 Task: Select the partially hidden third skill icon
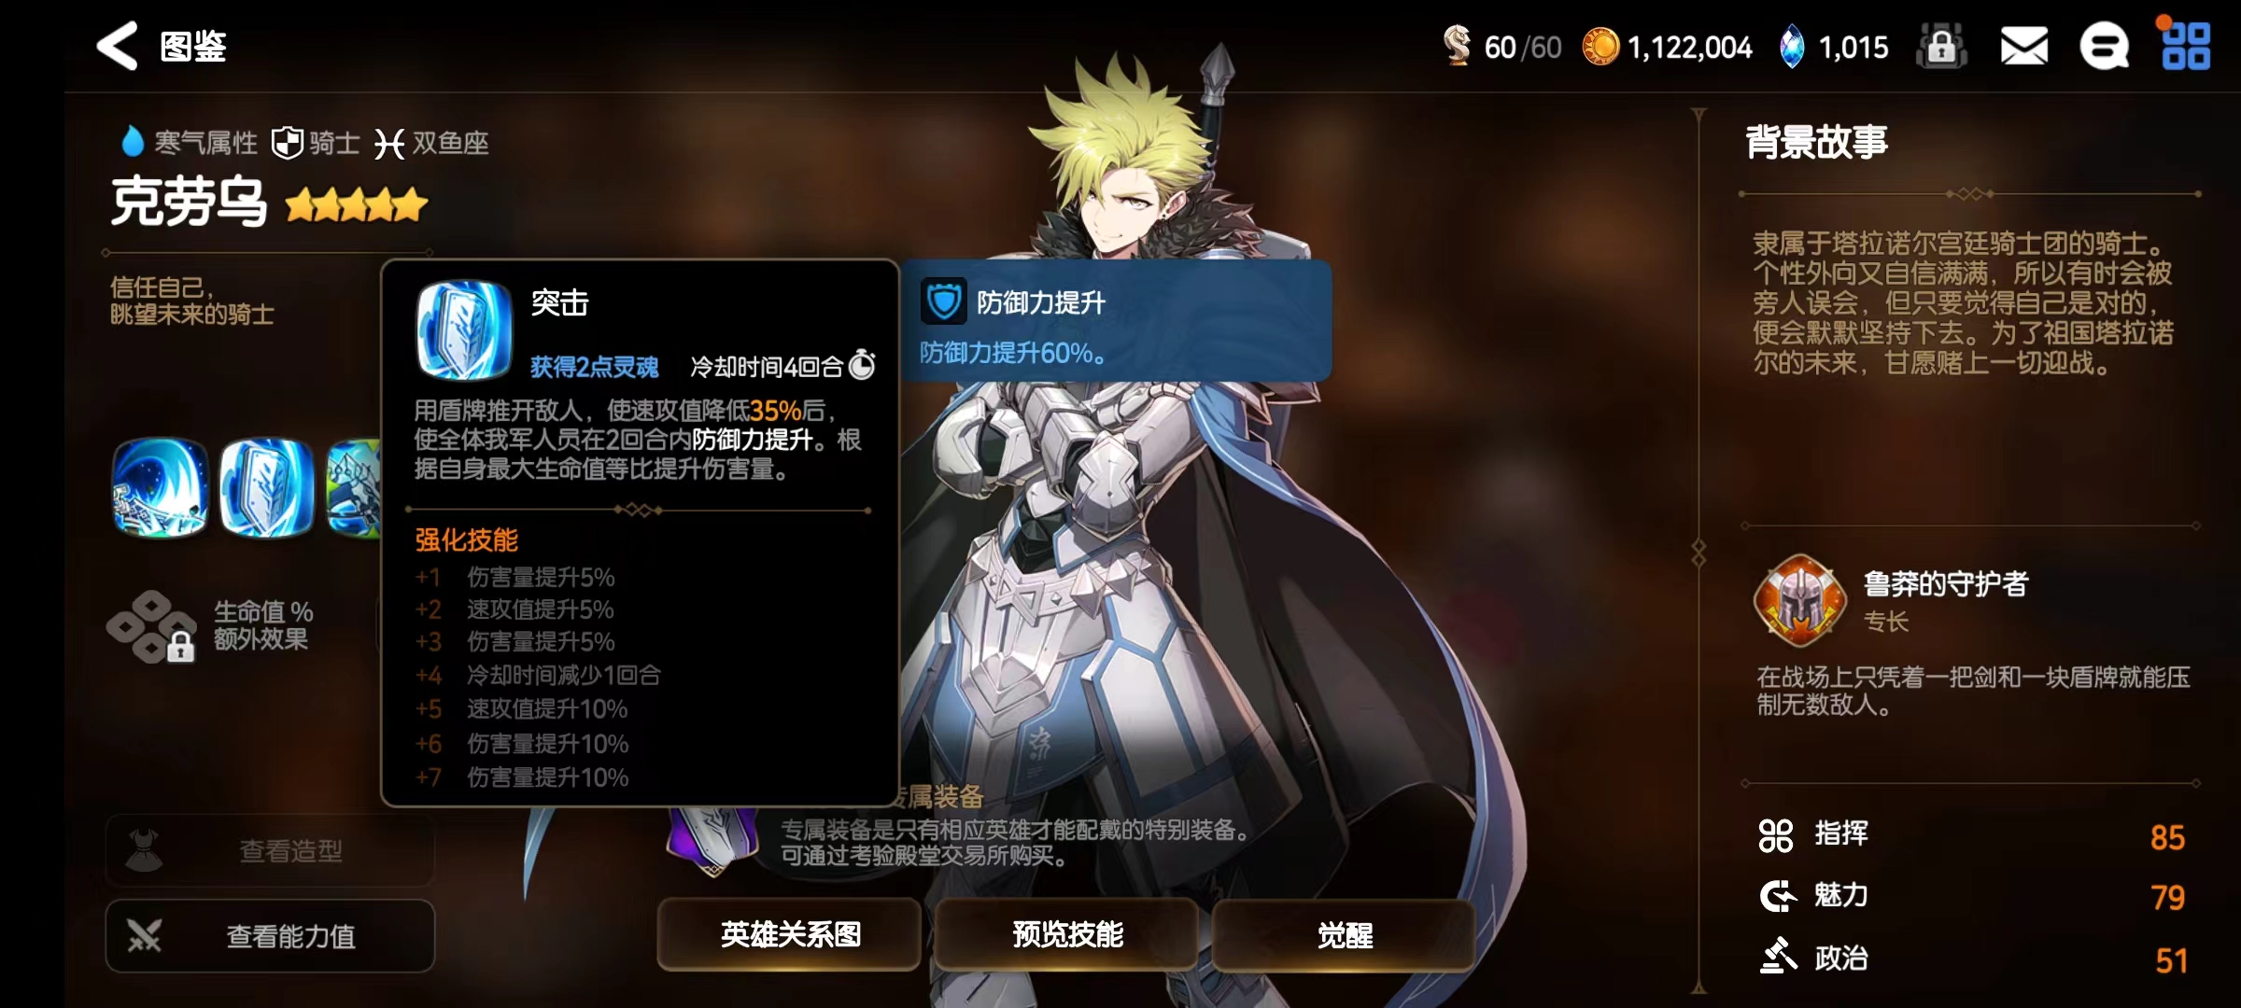354,488
